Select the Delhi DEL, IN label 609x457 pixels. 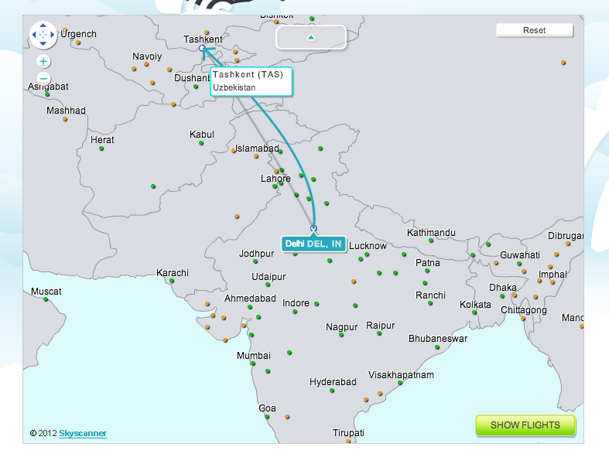pyautogui.click(x=313, y=244)
